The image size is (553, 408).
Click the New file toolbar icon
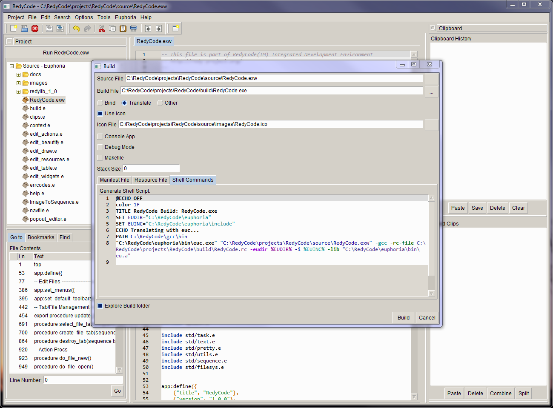pos(14,29)
